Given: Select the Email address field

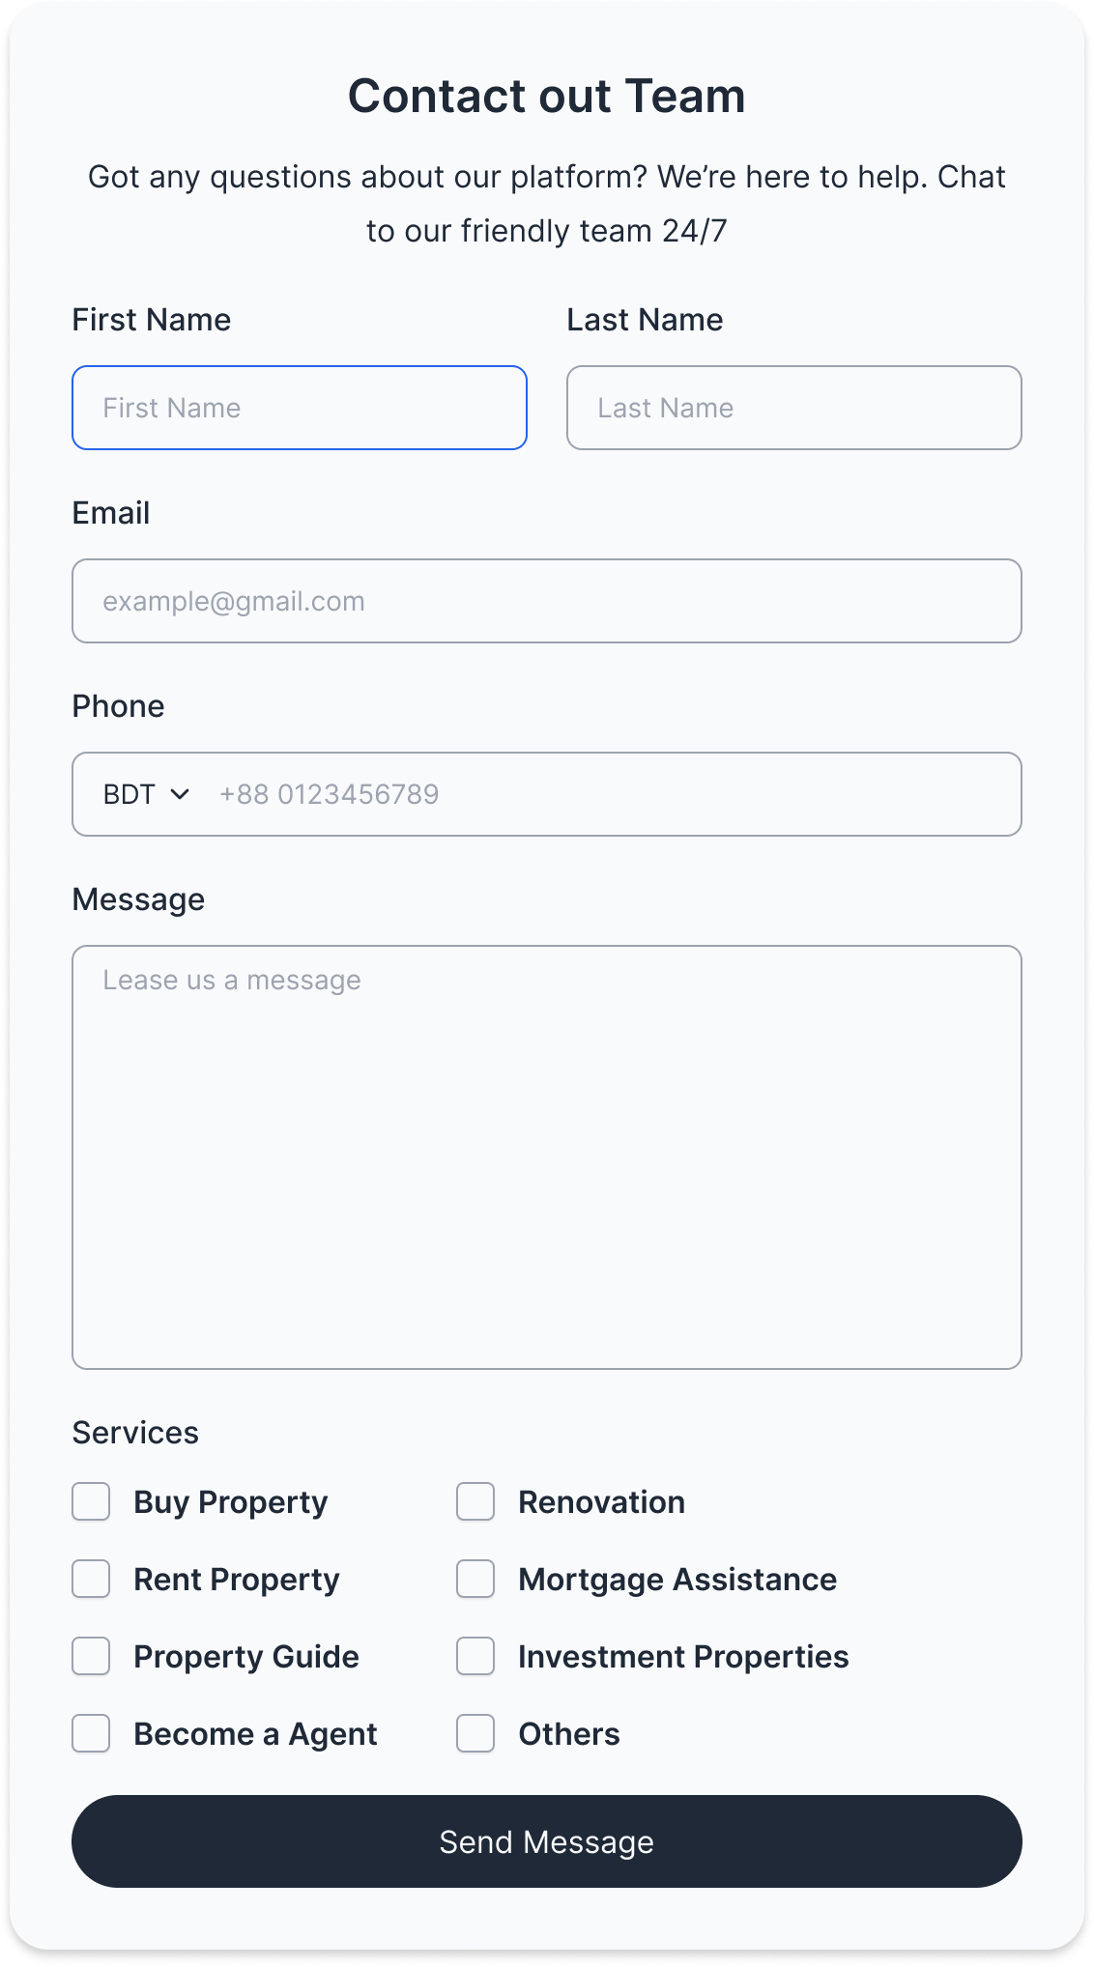Looking at the screenshot, I should point(547,601).
